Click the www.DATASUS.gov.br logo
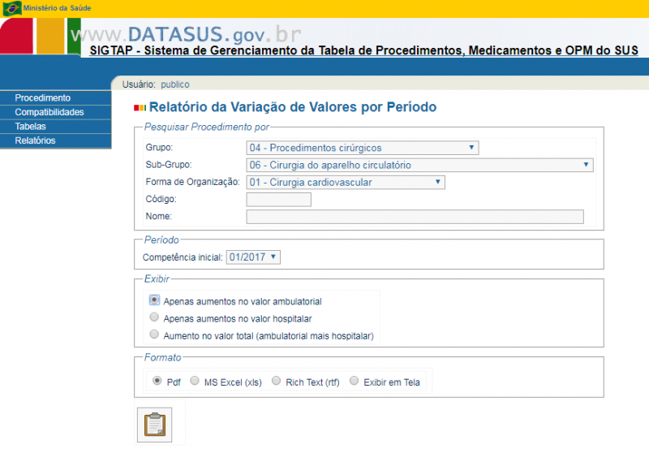This screenshot has width=649, height=453. [x=186, y=34]
